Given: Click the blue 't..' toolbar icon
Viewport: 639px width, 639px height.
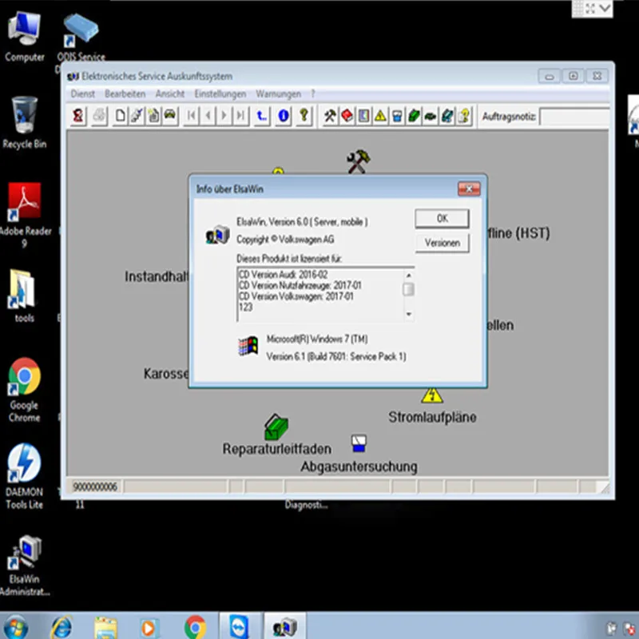Looking at the screenshot, I should pos(262,116).
